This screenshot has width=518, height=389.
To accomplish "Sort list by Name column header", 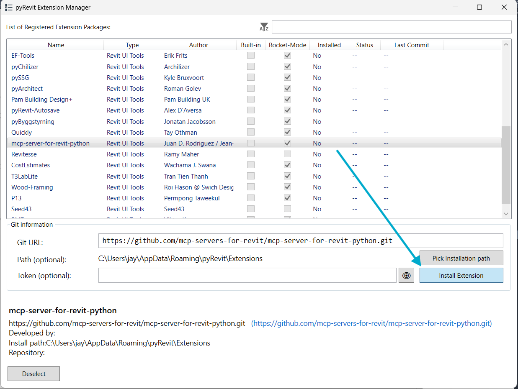I will (x=56, y=45).
